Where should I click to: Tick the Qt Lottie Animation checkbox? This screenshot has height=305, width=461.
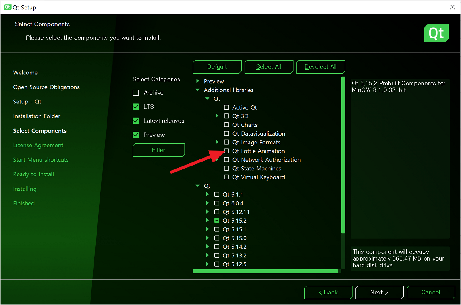point(226,151)
